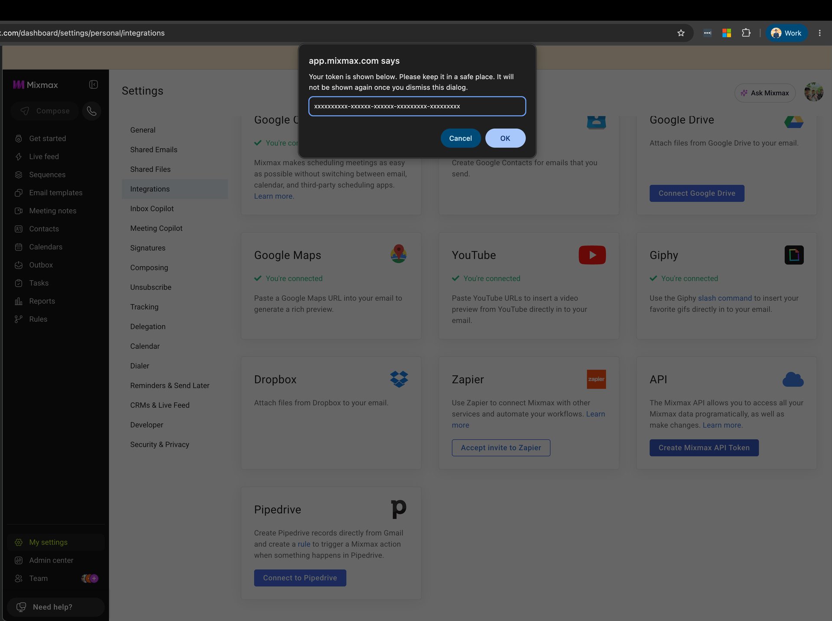Click the Calendars sidebar icon
The width and height of the screenshot is (832, 621).
[x=19, y=247]
